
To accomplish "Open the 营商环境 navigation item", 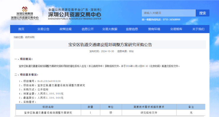I will [x=154, y=29].
